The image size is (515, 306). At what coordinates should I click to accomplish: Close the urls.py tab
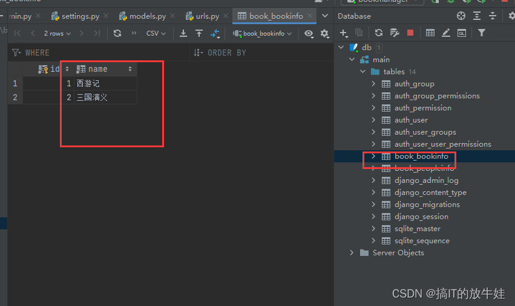coord(226,16)
